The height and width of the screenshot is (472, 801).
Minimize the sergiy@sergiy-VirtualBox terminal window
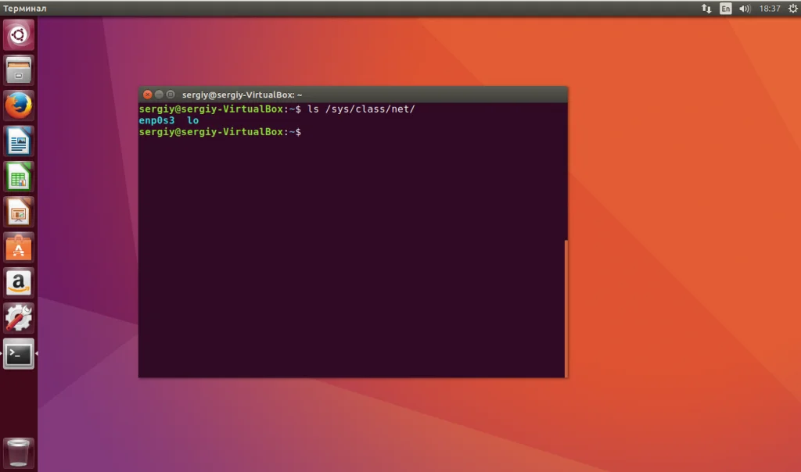click(x=159, y=95)
